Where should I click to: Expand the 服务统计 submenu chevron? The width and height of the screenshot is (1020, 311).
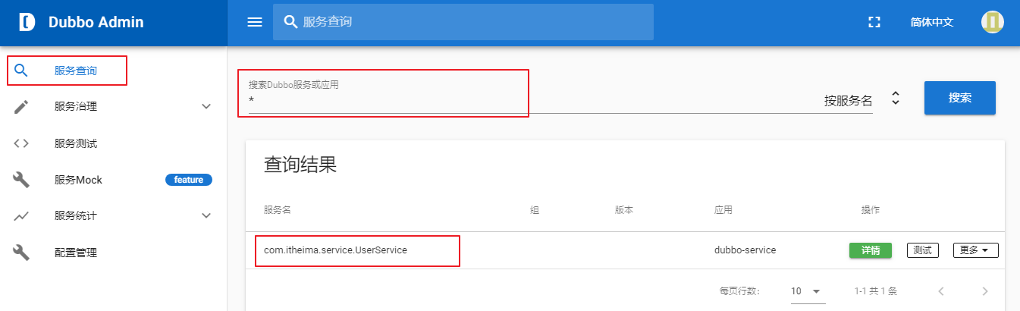point(206,216)
